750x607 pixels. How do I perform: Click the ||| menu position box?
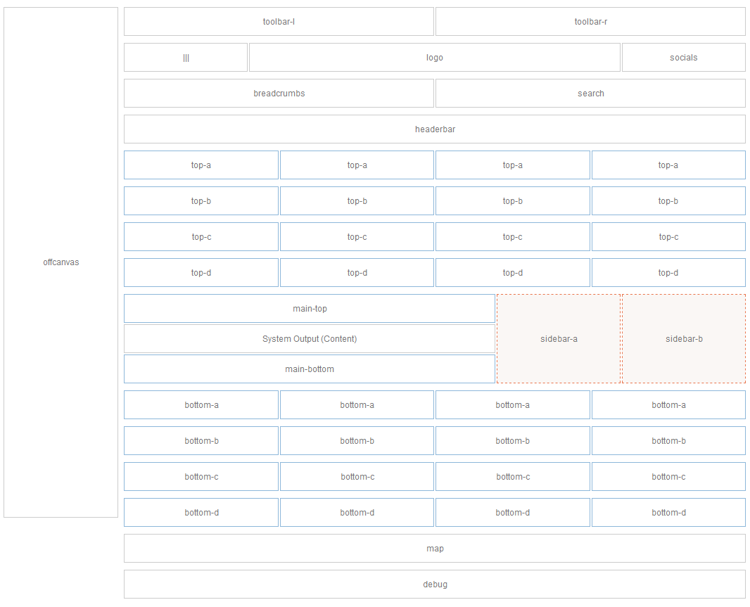(186, 58)
